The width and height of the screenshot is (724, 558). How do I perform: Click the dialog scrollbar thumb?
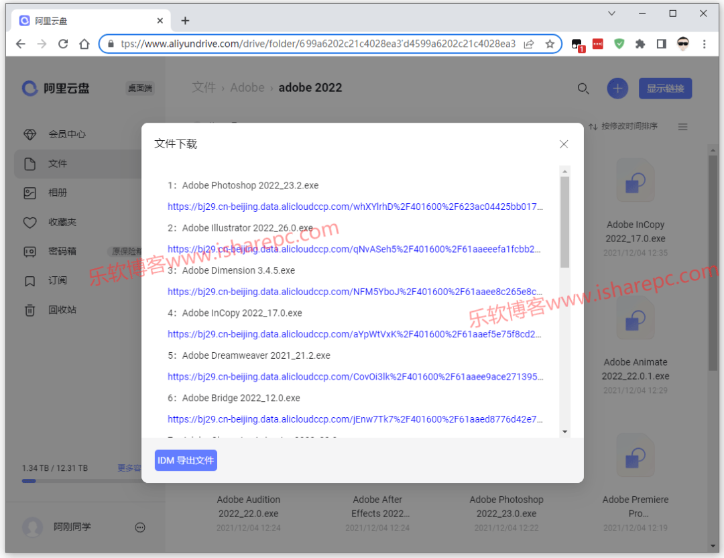[564, 222]
